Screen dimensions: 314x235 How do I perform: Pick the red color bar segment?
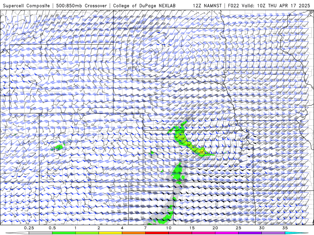click(x=157, y=233)
